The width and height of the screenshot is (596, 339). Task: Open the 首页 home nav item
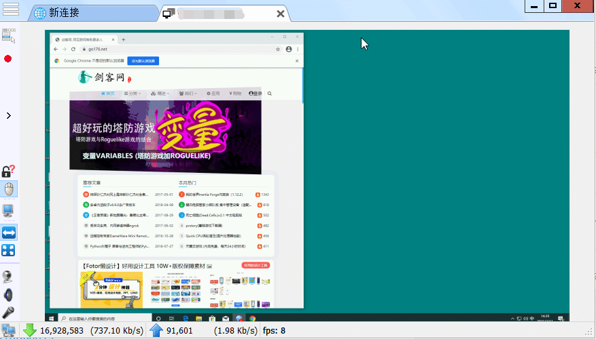click(108, 94)
